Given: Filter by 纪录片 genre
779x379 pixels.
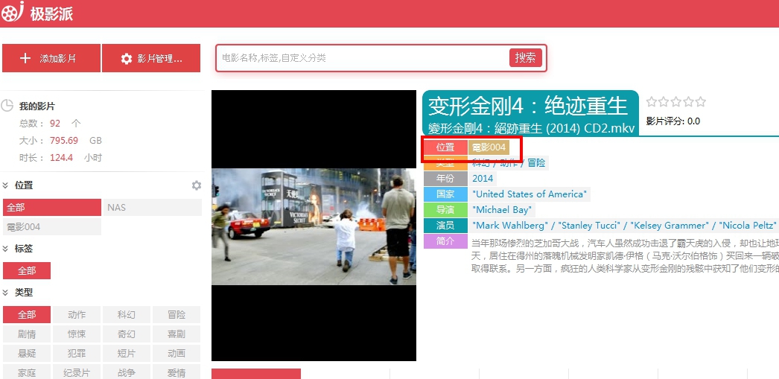Looking at the screenshot, I should point(77,372).
